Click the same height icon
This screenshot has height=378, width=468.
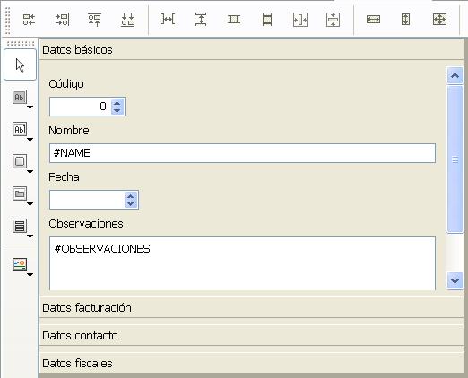click(x=267, y=20)
